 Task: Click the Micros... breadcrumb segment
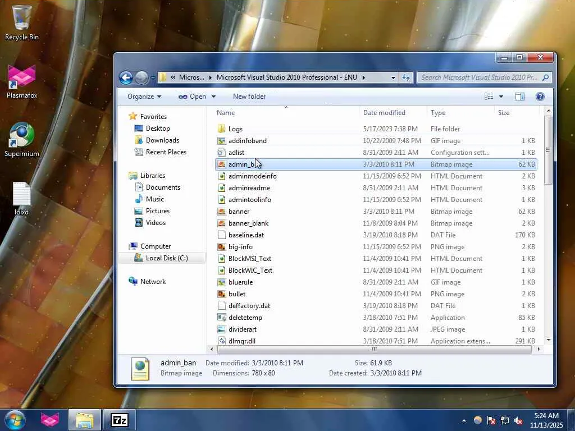pyautogui.click(x=191, y=77)
